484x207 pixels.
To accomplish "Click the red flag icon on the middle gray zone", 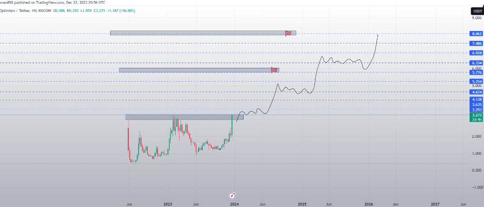I will point(274,70).
